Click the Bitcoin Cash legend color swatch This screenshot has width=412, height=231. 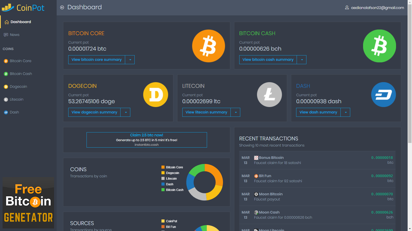(x=163, y=190)
